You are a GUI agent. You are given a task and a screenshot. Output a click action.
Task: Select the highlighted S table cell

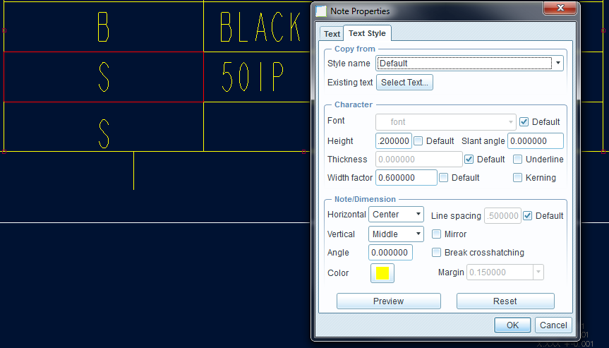coord(104,77)
